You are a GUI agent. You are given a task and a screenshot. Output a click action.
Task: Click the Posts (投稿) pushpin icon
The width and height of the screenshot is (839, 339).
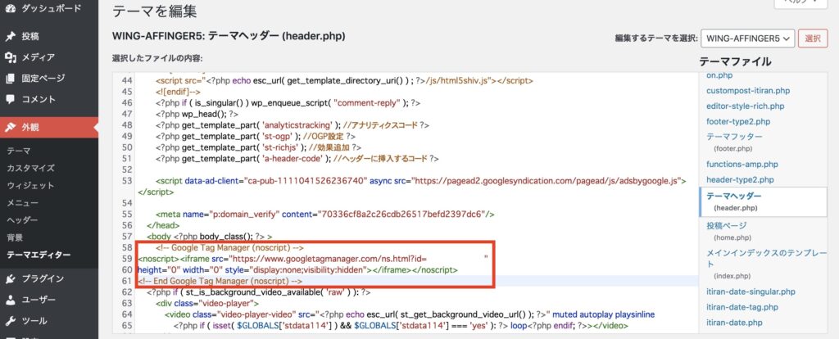[x=10, y=36]
